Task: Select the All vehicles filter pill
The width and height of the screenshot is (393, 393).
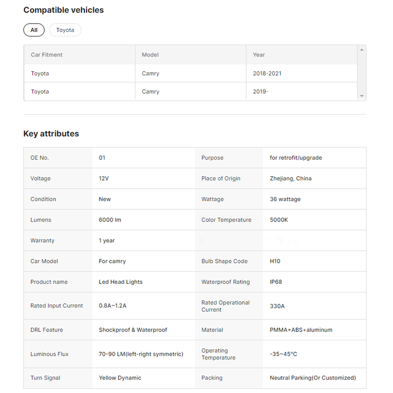Action: tap(34, 30)
